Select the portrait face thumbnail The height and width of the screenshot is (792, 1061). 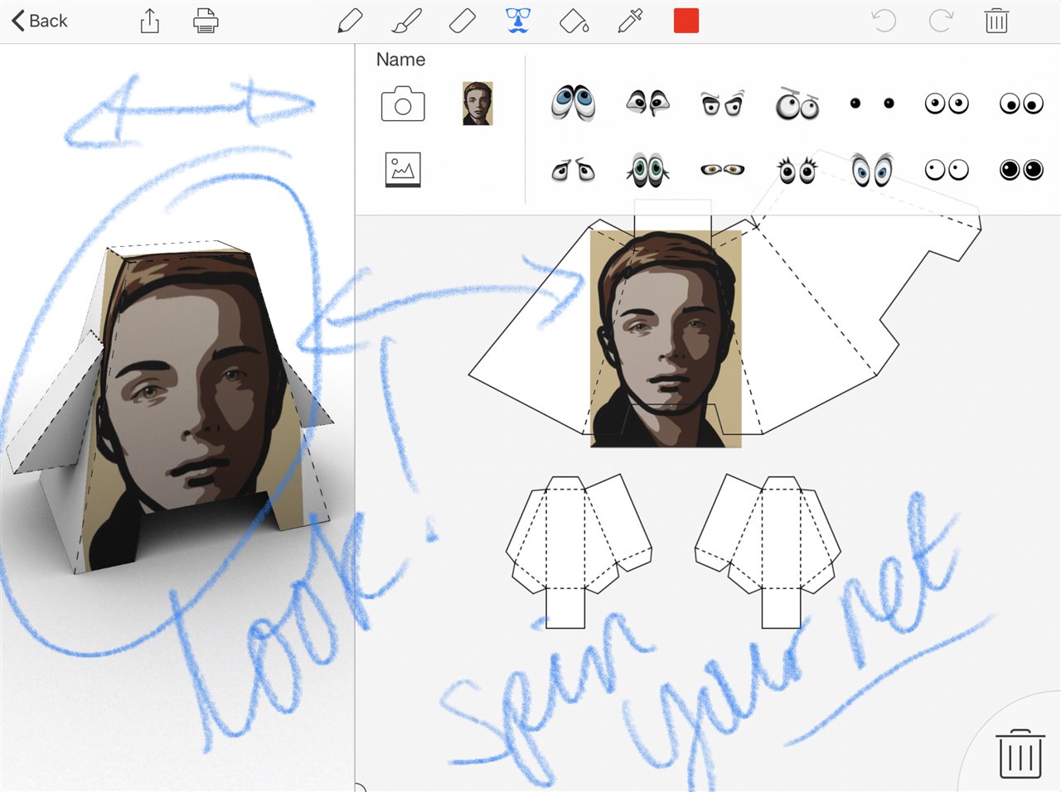477,104
